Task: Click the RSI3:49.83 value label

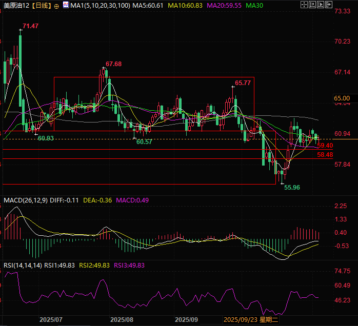Action: tap(129, 265)
